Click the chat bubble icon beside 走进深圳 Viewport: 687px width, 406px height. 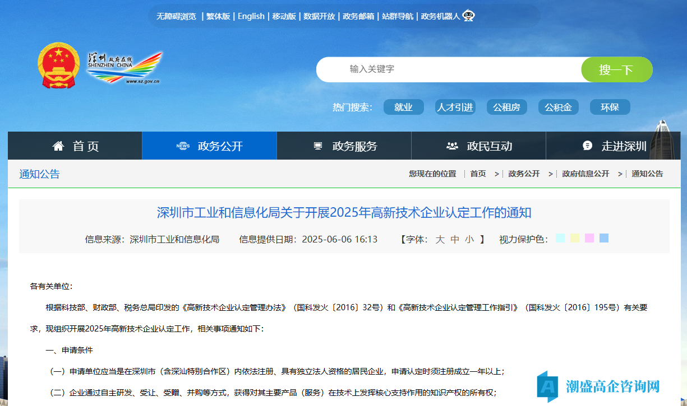pos(587,146)
